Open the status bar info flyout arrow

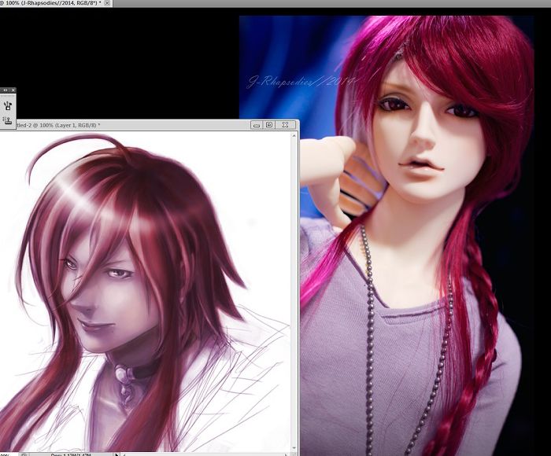pyautogui.click(x=116, y=454)
